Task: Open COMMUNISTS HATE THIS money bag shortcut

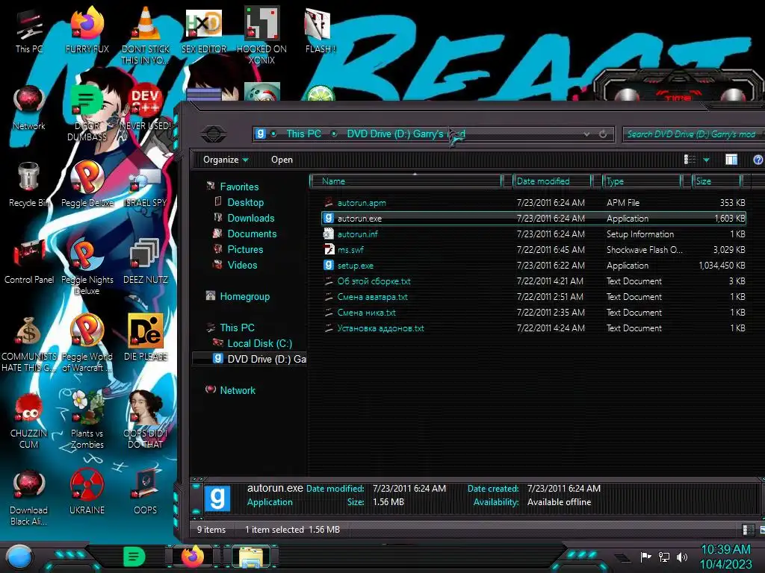Action: tap(29, 344)
